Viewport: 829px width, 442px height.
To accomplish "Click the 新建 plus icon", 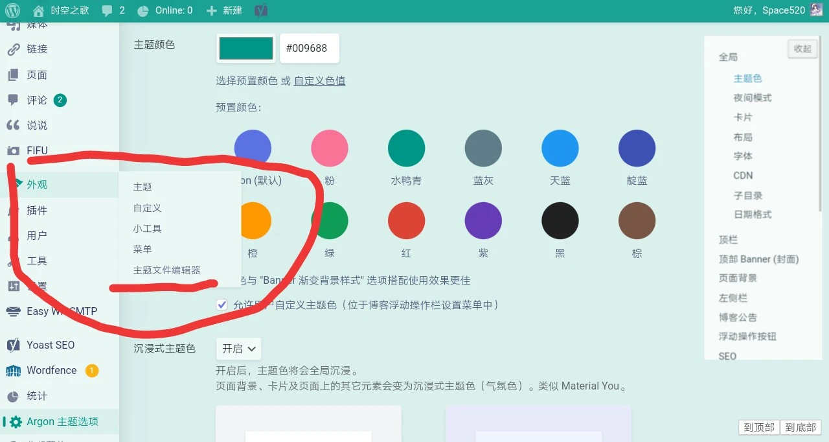I will (x=211, y=10).
